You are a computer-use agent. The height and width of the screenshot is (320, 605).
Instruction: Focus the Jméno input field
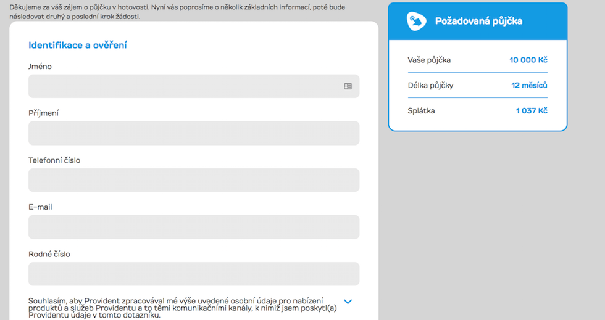click(x=194, y=86)
